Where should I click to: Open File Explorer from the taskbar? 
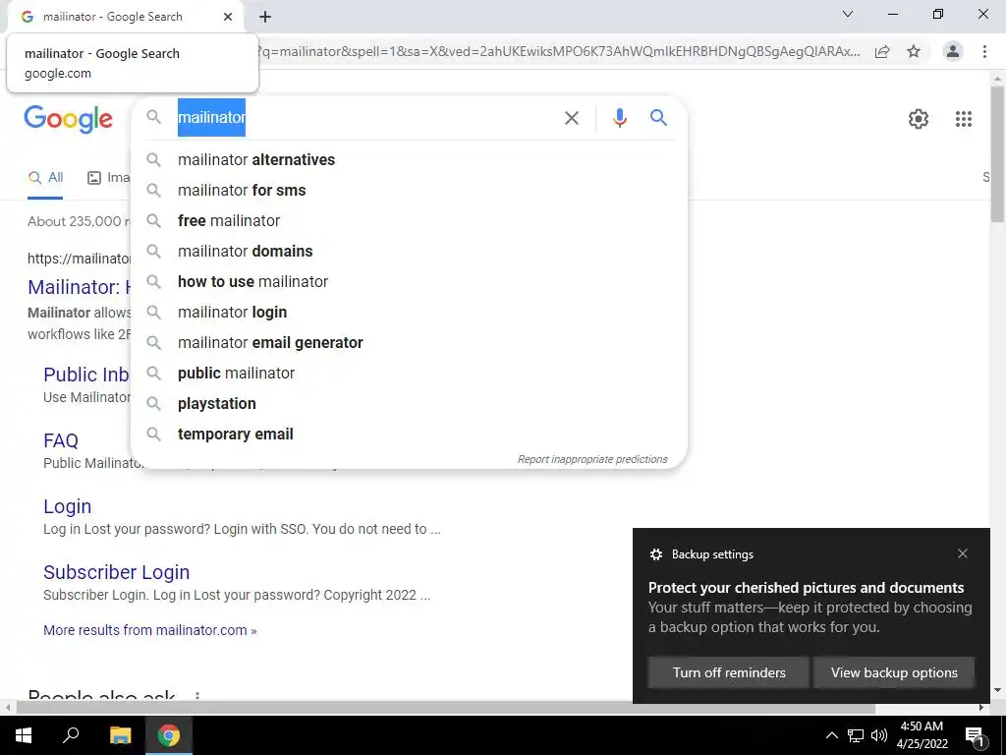[x=120, y=735]
